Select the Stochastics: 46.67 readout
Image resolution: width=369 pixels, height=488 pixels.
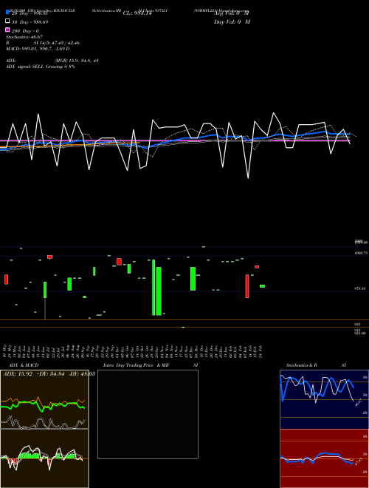pos(24,37)
